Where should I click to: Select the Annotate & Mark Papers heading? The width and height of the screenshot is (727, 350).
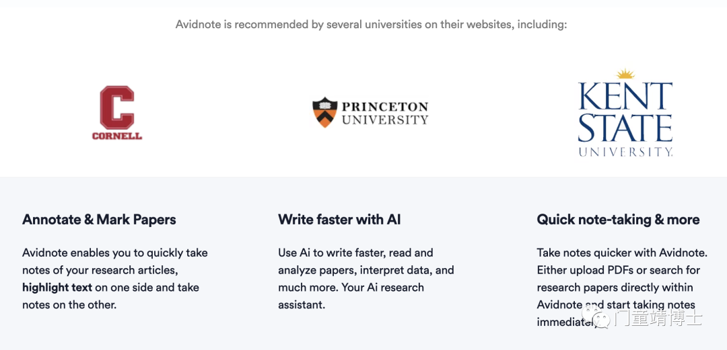pos(99,220)
